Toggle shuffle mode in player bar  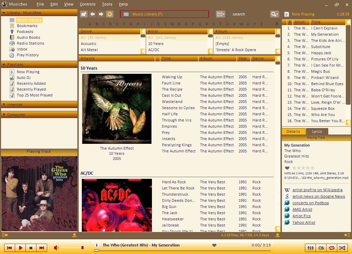(x=342, y=248)
